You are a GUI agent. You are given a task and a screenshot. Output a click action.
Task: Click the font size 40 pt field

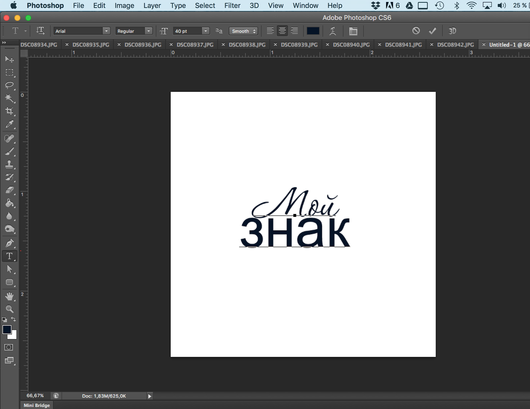pyautogui.click(x=188, y=31)
